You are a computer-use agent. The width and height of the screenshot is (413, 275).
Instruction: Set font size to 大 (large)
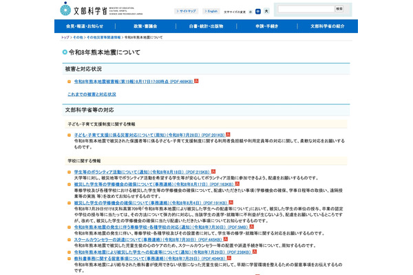[x=266, y=11]
